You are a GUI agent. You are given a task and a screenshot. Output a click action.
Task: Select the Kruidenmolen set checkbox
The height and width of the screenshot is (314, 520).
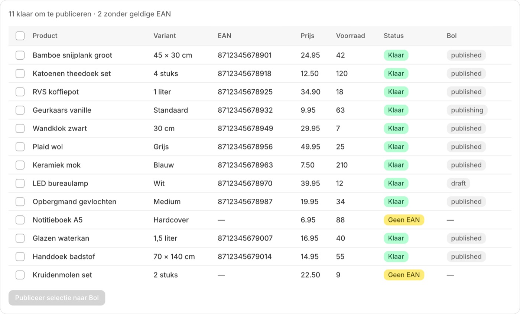pos(20,275)
